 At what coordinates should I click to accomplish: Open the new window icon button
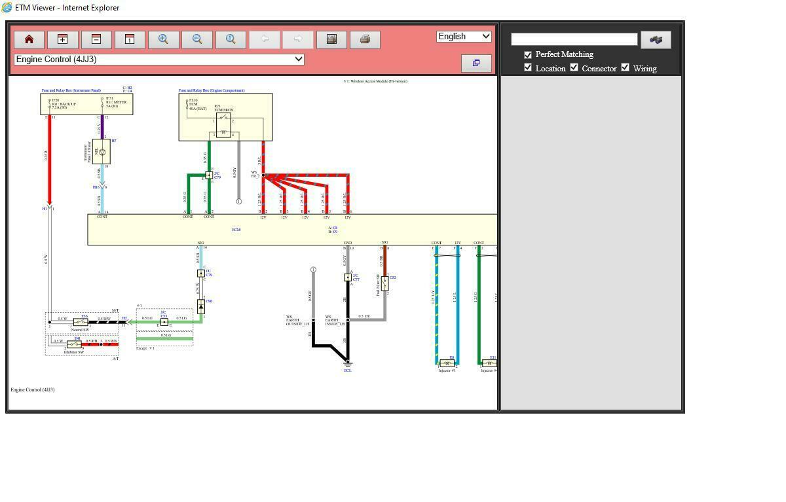[x=476, y=63]
